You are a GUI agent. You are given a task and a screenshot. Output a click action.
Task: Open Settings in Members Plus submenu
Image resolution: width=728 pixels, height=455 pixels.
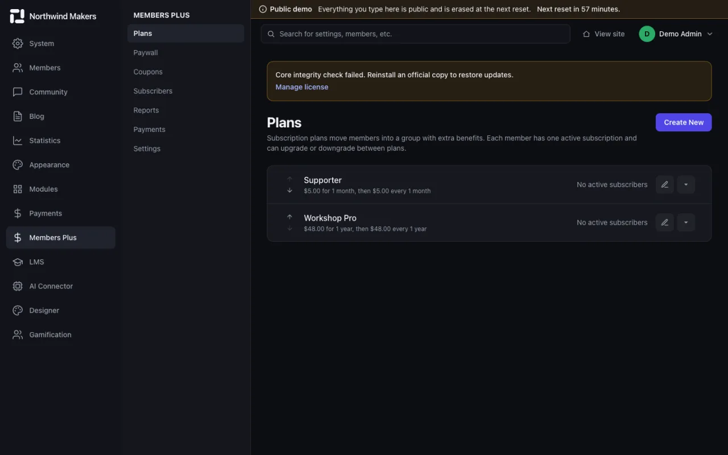pyautogui.click(x=185, y=148)
